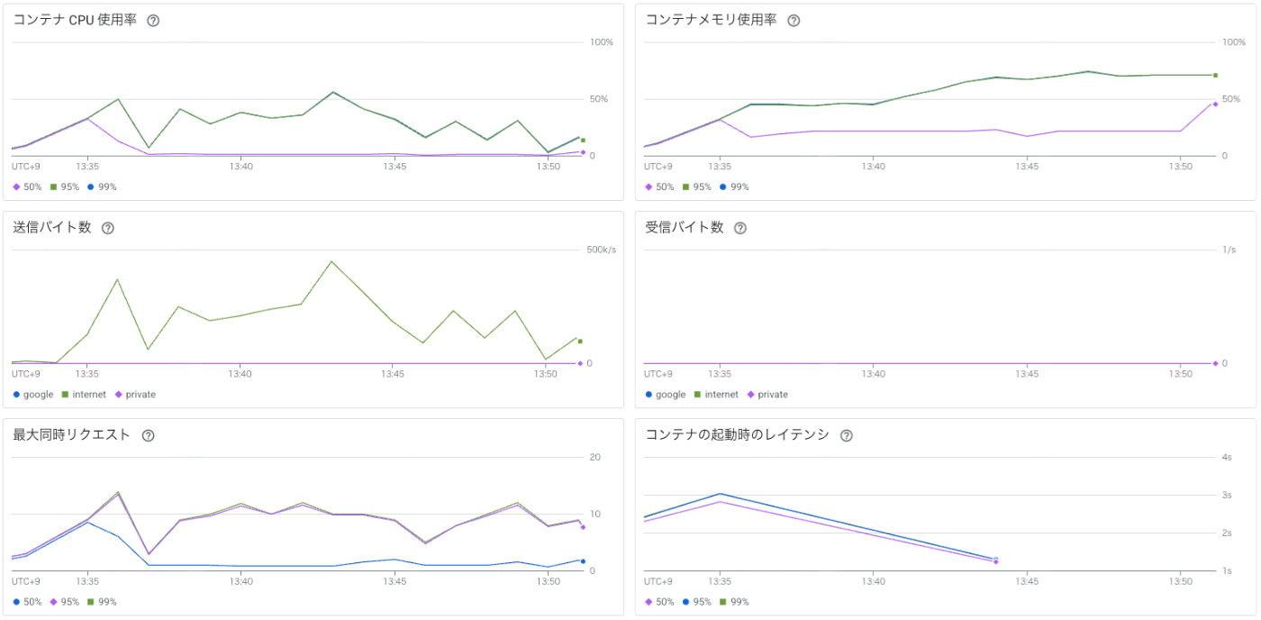Click green 95% endpoint marker on memory chart

click(x=1215, y=75)
